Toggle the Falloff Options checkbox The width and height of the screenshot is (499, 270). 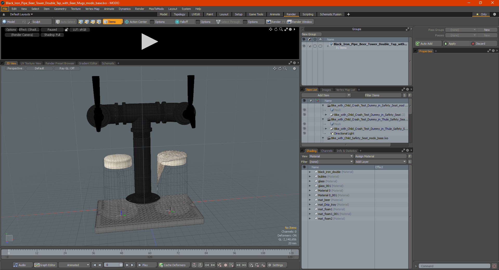point(198,22)
